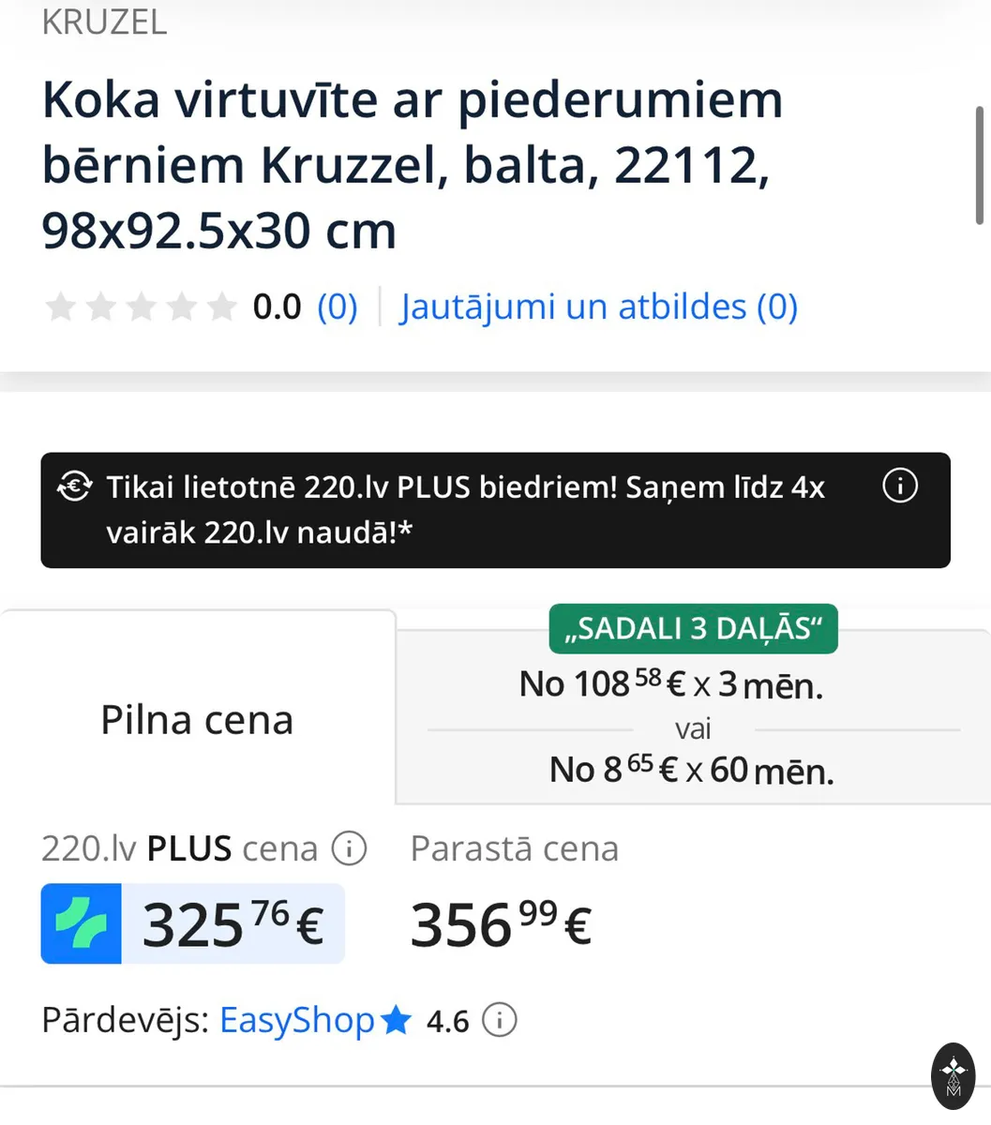The height and width of the screenshot is (1125, 991).
Task: Click the green PLUS logo badge
Action: (82, 923)
